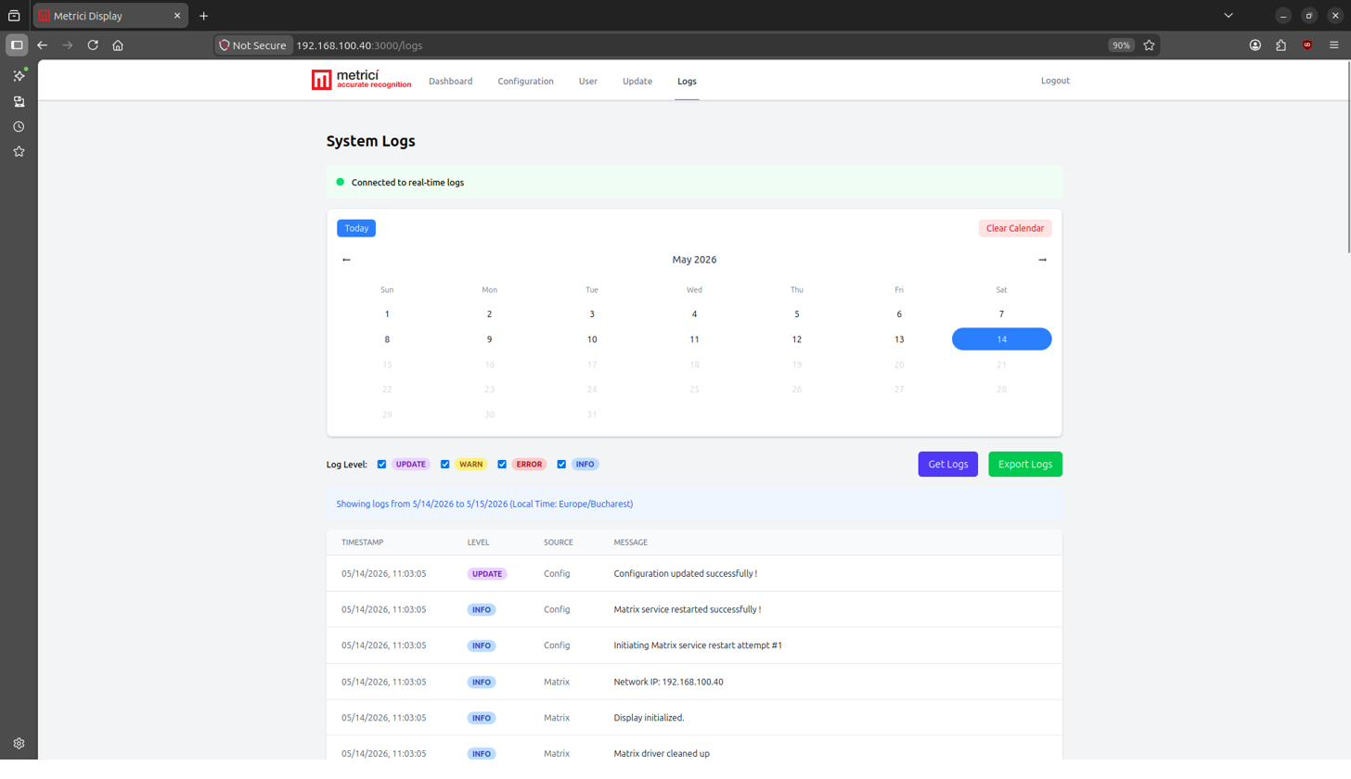Click the 'Display initialized.' log message
Screen dimensions: 1351x779
tap(649, 718)
